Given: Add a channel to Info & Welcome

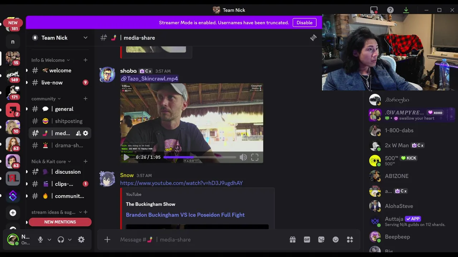Looking at the screenshot, I should click(x=86, y=60).
